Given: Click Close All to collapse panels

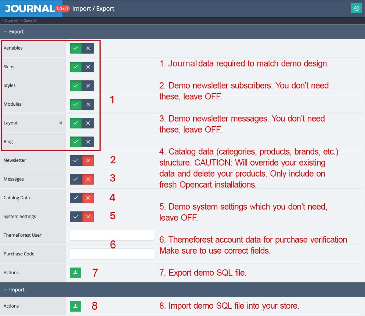Looking at the screenshot, I should pos(10,21).
